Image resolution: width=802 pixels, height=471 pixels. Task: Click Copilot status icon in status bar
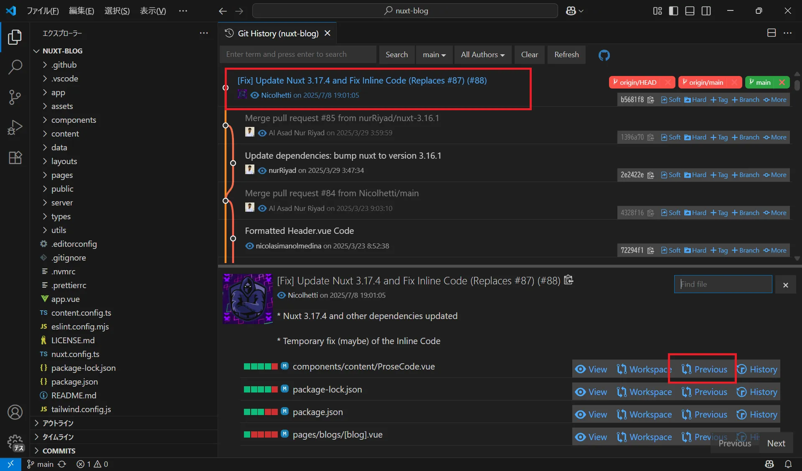tap(769, 464)
